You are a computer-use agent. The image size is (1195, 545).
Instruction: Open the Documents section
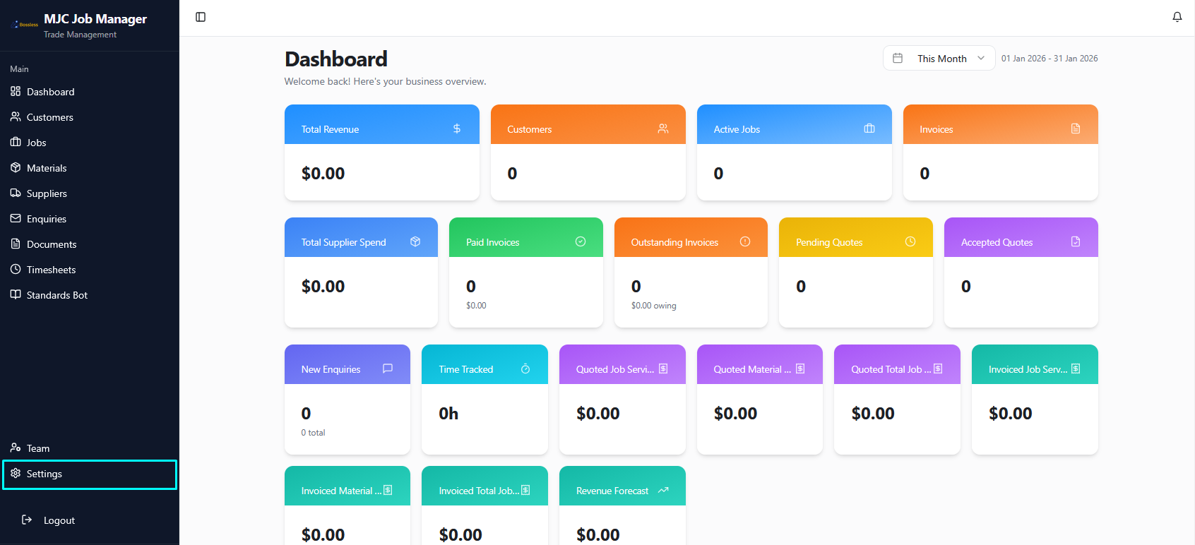pos(52,244)
